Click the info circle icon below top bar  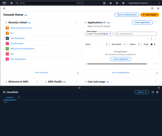[x=152, y=8]
